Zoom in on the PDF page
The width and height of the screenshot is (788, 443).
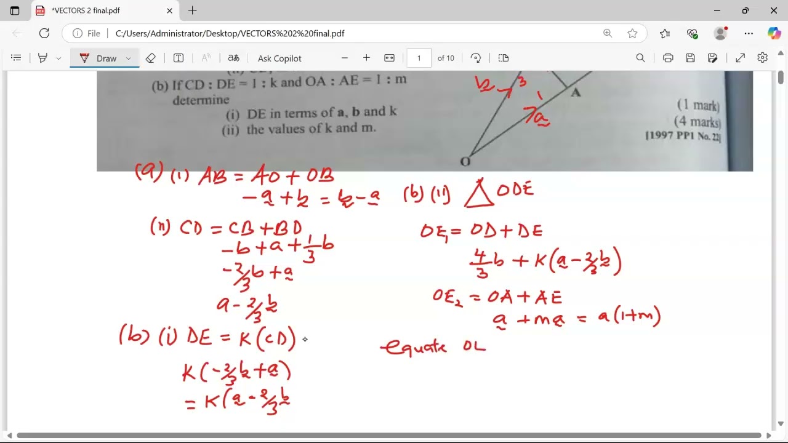(x=367, y=58)
